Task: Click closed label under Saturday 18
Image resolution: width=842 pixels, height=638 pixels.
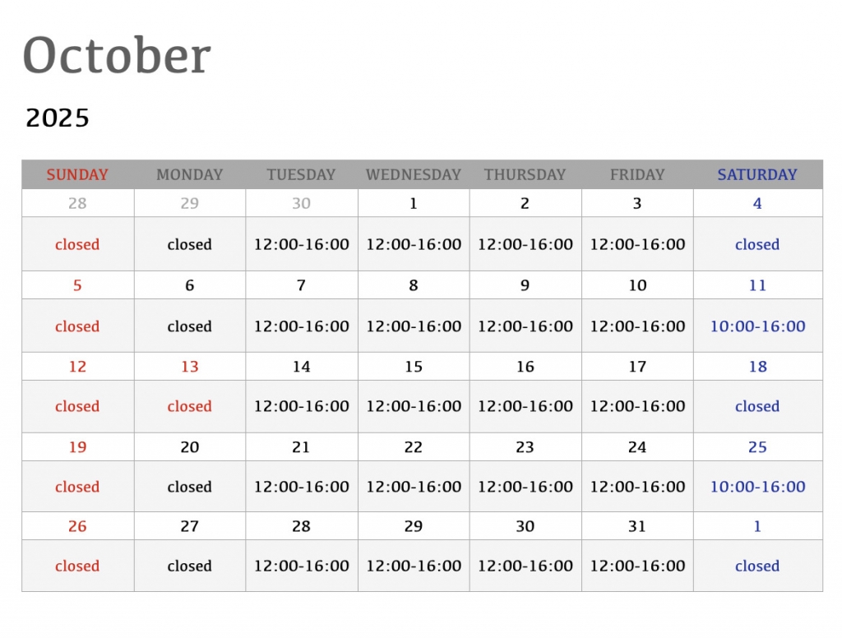Action: point(757,406)
